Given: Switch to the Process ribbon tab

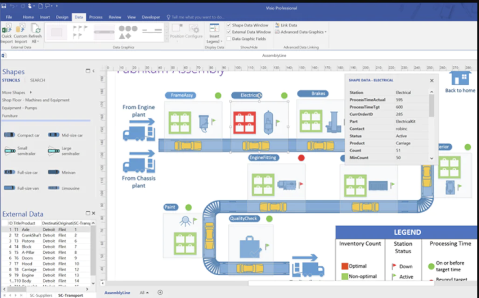Looking at the screenshot, I should click(95, 17).
